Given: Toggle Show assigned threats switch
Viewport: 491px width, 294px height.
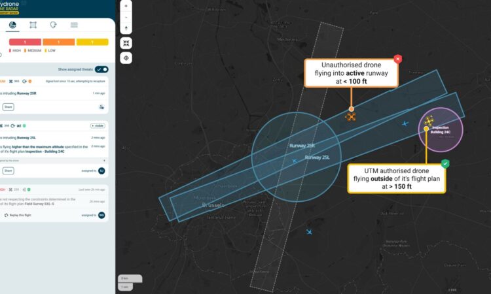Looking at the screenshot, I should coord(101,69).
